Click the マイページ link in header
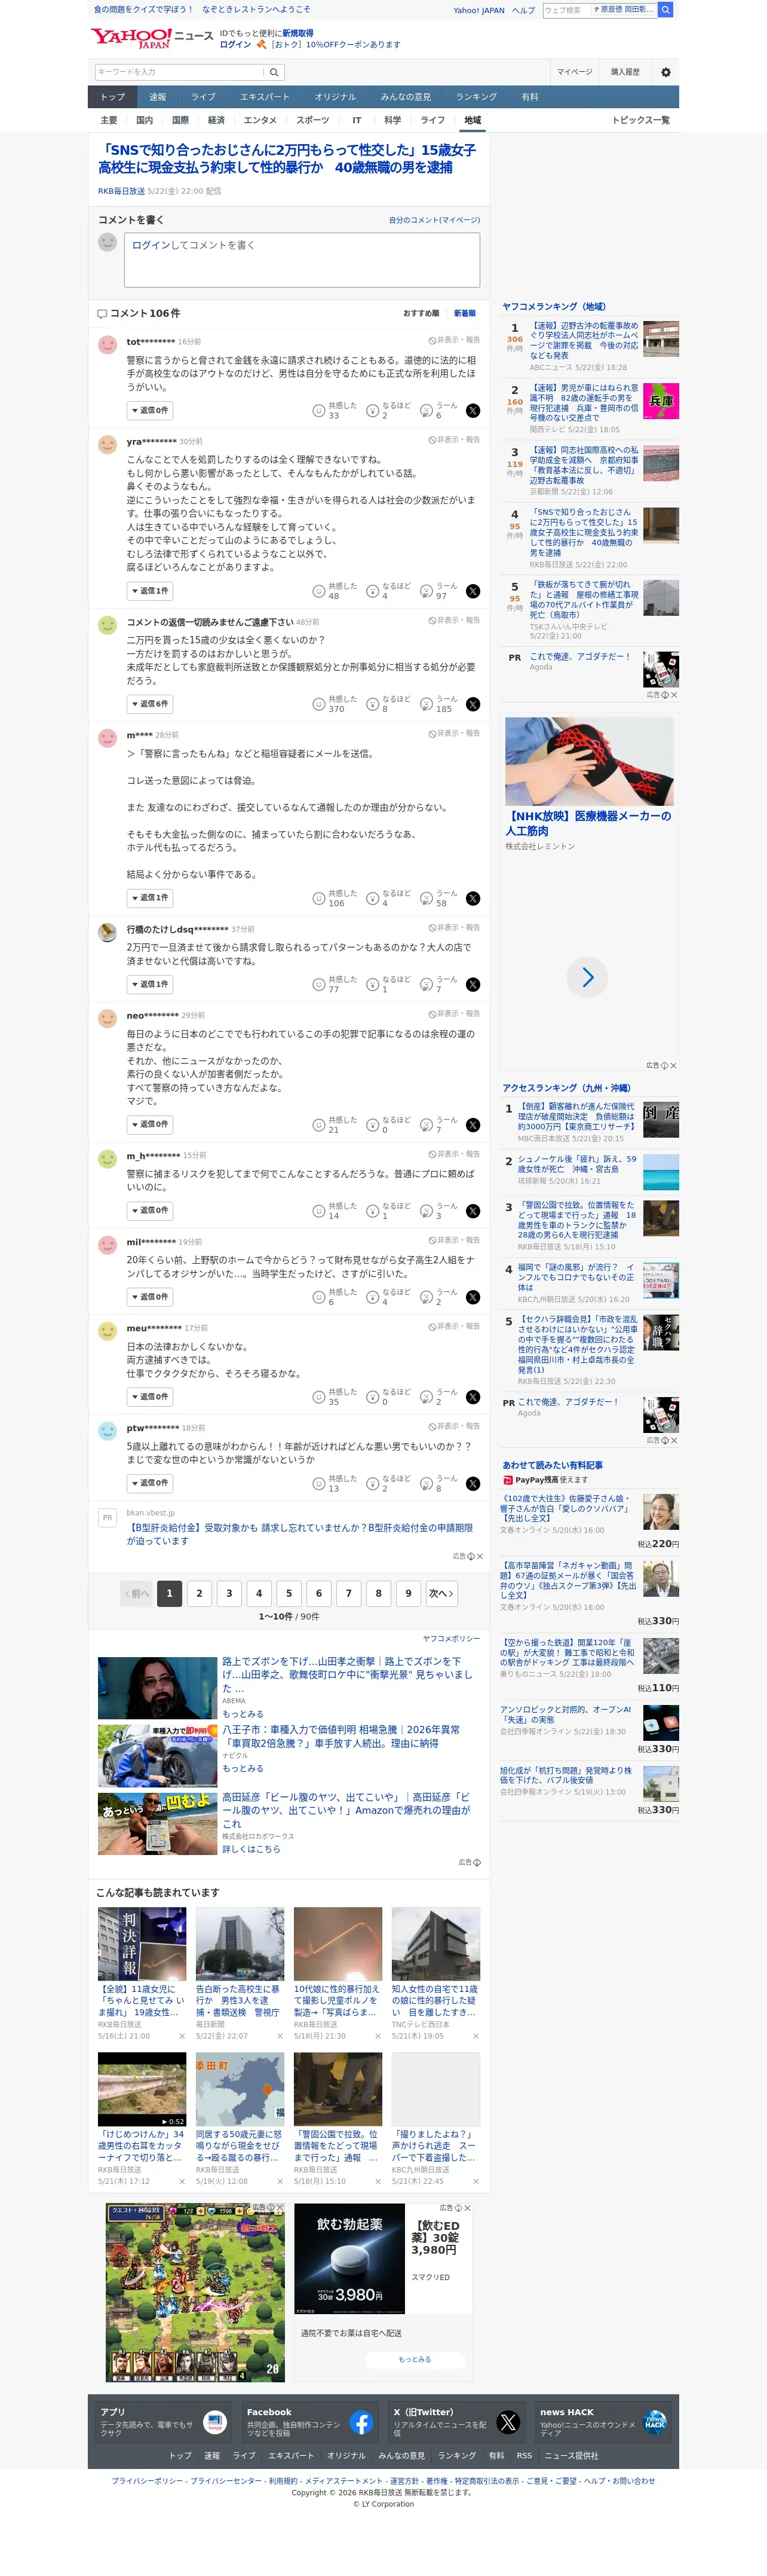This screenshot has height=2576, width=767. (x=574, y=72)
